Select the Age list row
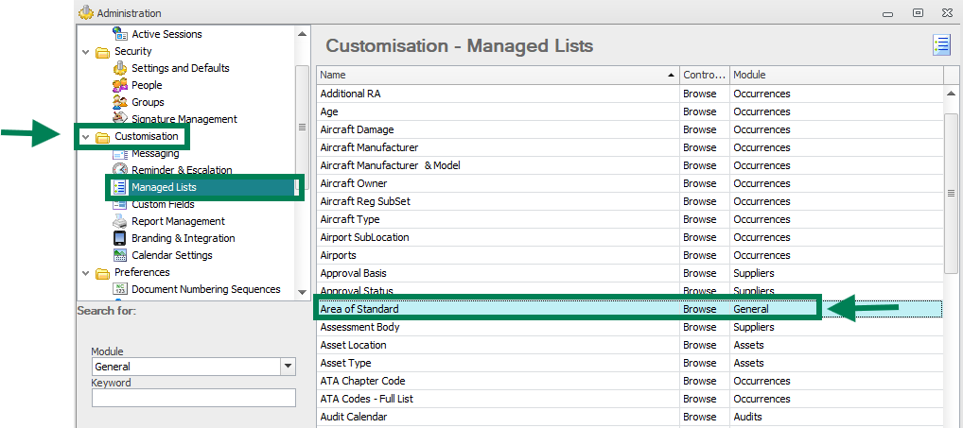Viewport: 963px width, 428px height. point(629,111)
